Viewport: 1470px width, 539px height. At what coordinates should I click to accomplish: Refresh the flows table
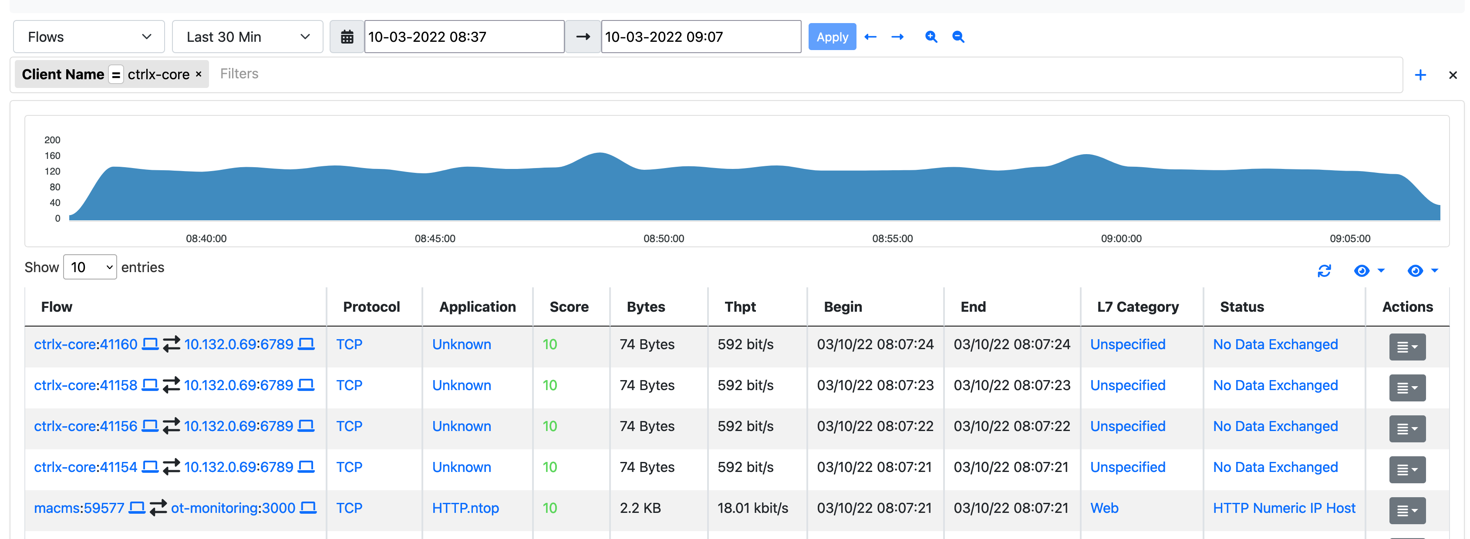[x=1324, y=271]
